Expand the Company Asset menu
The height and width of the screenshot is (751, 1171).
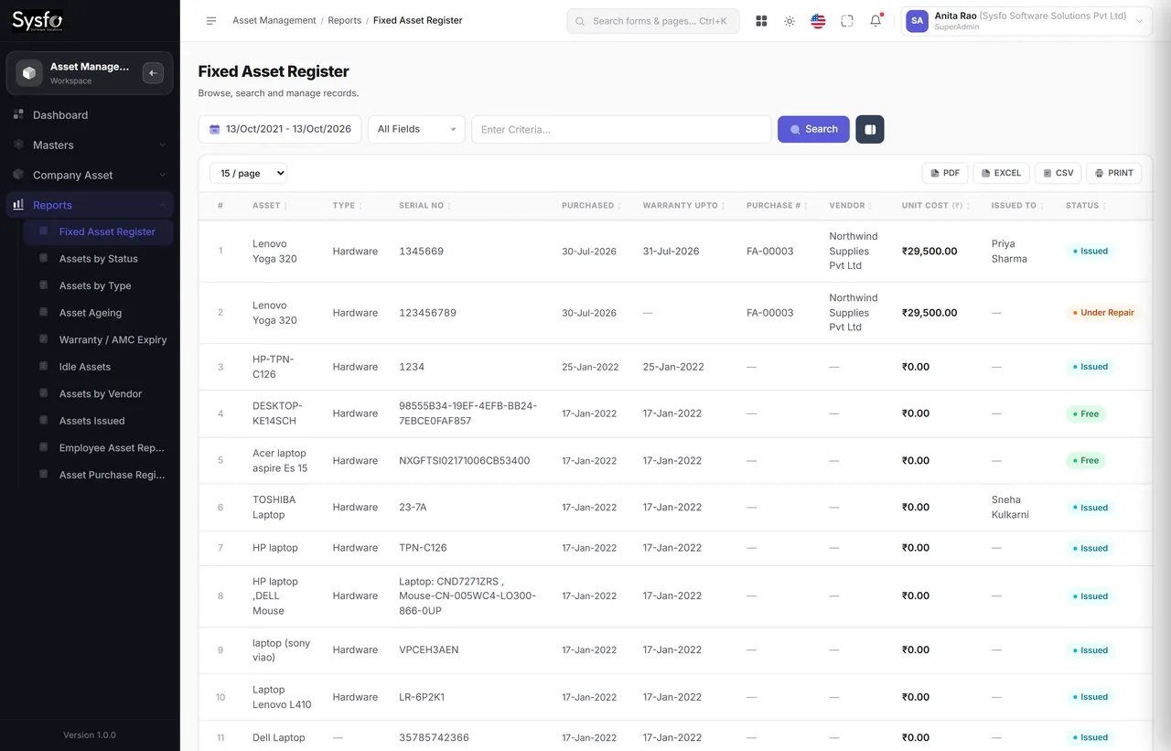(x=90, y=175)
